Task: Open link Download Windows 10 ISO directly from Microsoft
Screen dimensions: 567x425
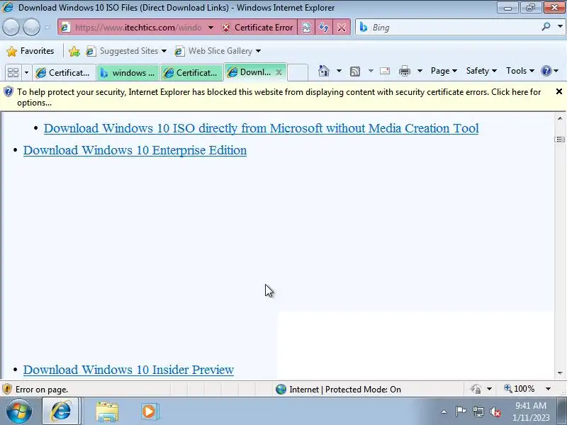Action: click(x=261, y=128)
